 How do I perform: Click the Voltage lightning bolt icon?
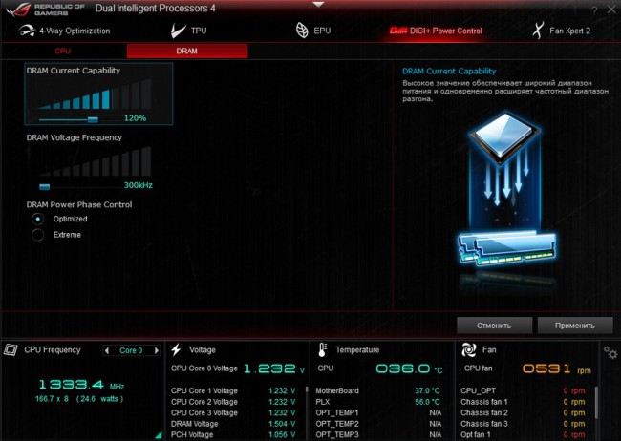click(x=178, y=350)
